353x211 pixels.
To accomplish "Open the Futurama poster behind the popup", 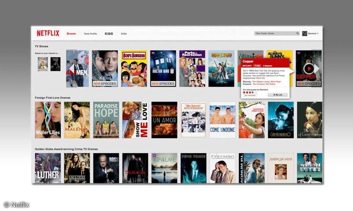I will coord(250,54).
